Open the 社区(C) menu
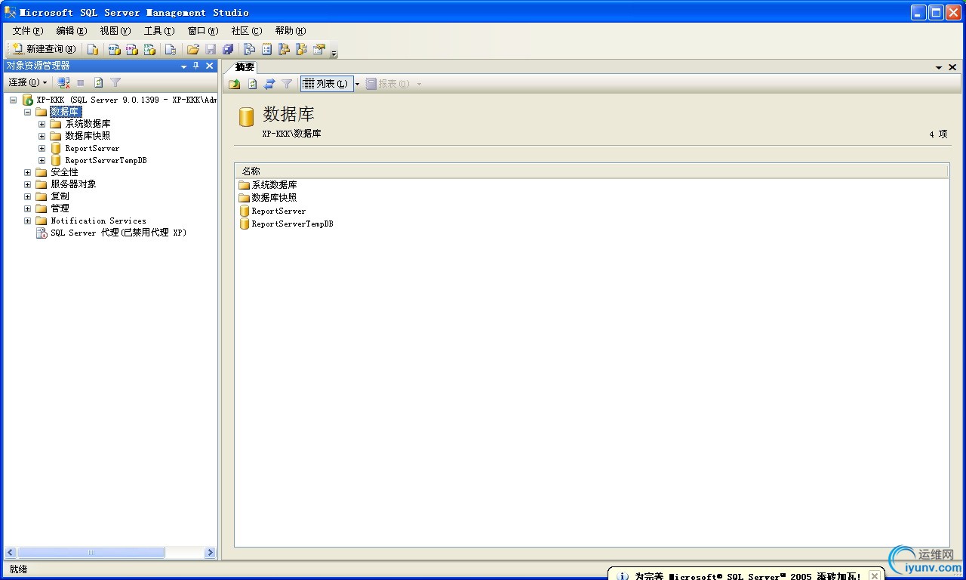 pos(247,31)
